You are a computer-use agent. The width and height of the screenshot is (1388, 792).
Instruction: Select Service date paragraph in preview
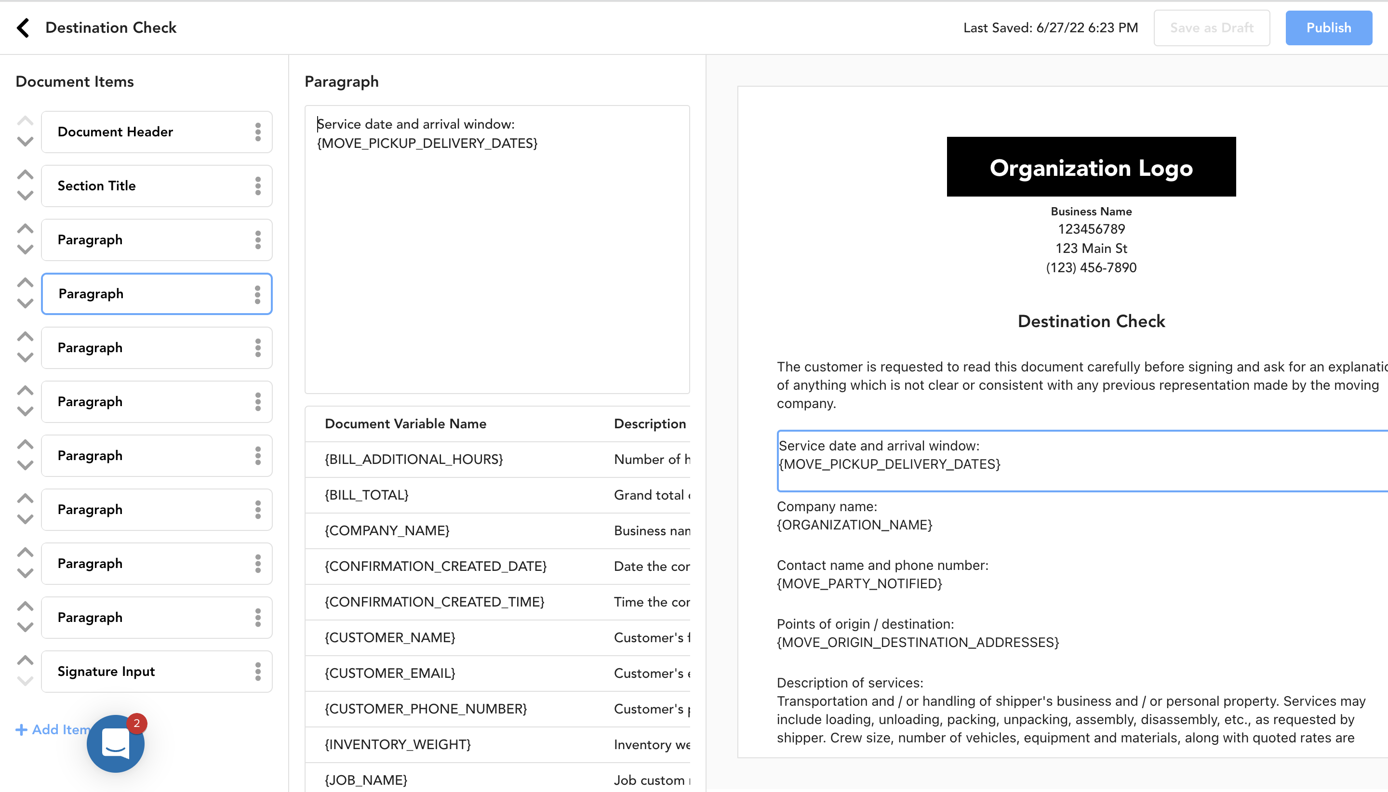coord(1083,461)
